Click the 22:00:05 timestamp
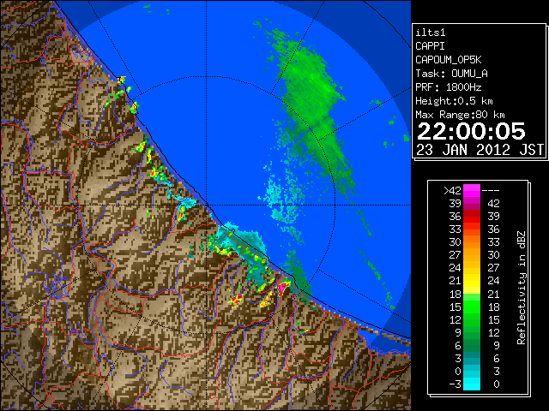Viewport: 549px width, 411px height. 471,131
